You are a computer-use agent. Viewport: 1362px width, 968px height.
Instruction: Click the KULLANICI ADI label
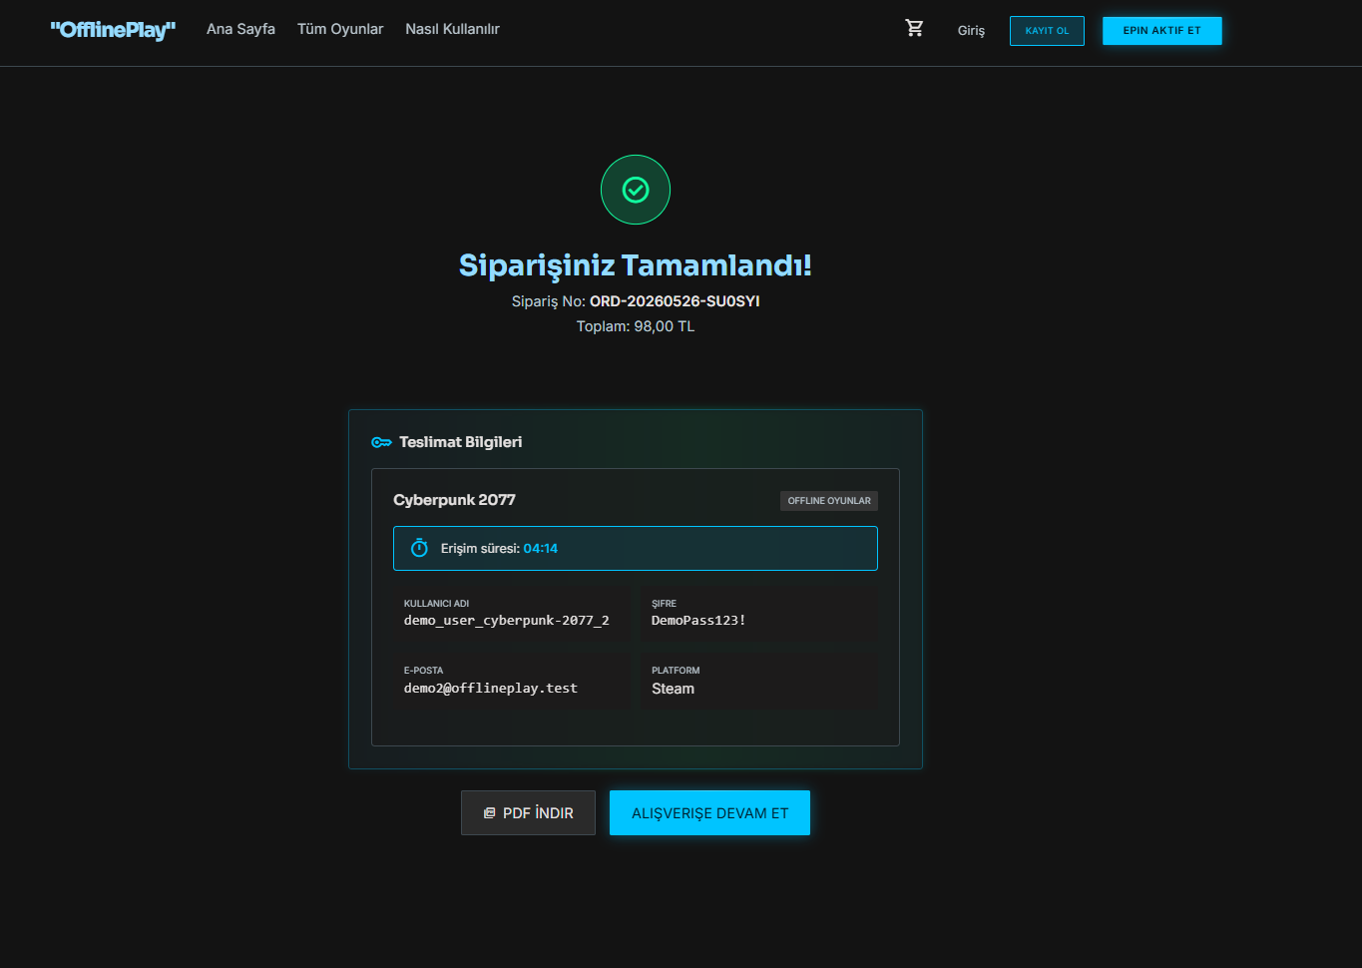click(x=436, y=604)
